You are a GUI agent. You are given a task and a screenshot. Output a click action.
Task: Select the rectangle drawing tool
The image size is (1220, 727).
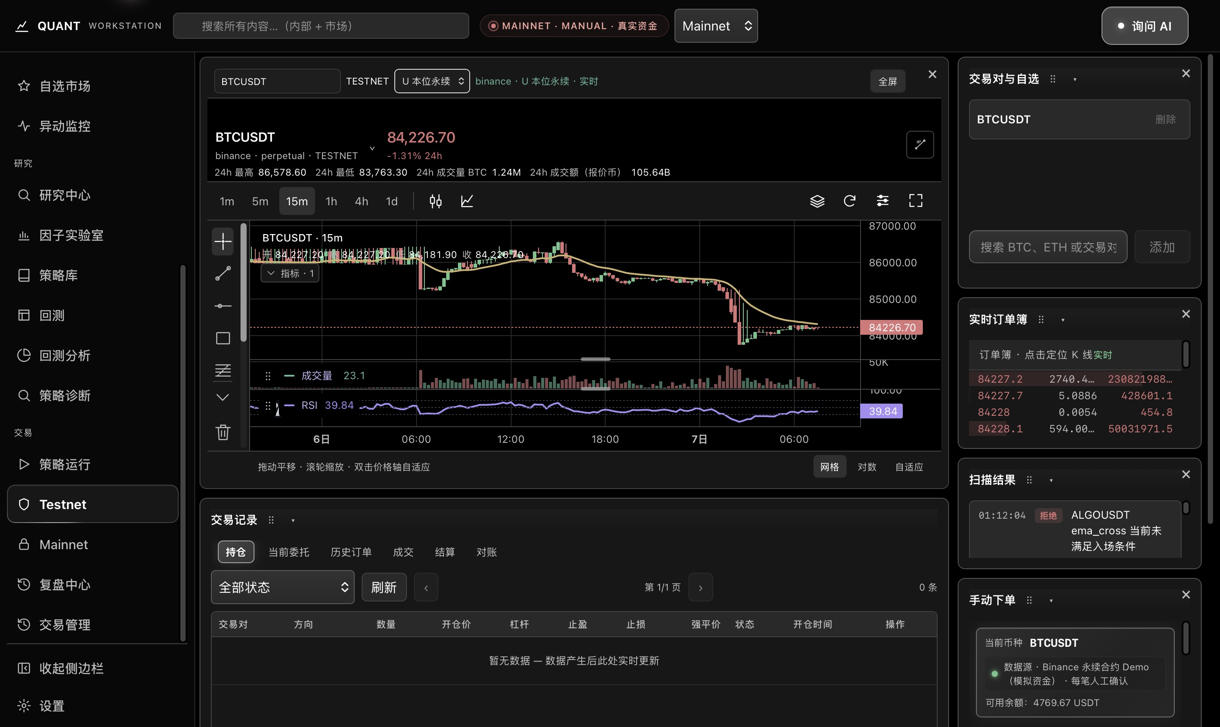coord(223,338)
